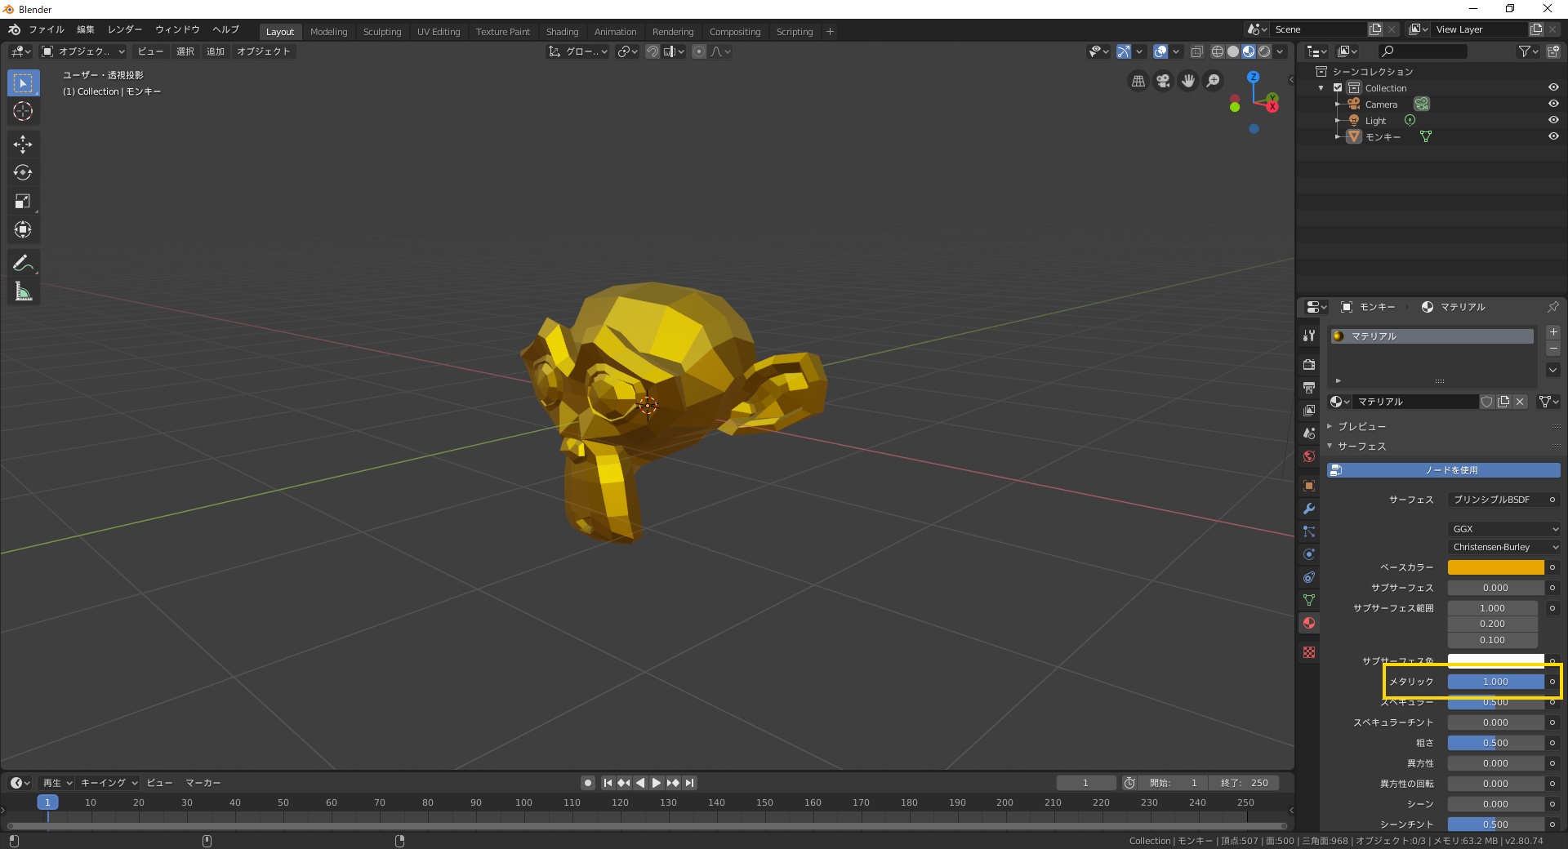Adjust the 粗さ slider
The width and height of the screenshot is (1568, 849).
pos(1495,743)
